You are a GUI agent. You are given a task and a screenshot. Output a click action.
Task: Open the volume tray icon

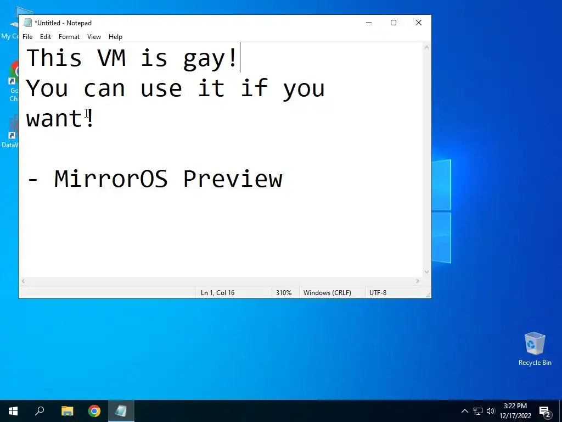tap(490, 411)
